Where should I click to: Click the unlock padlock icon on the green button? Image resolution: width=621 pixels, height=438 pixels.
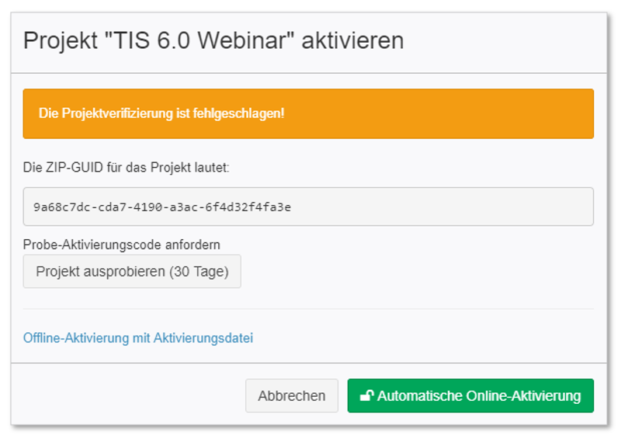[x=366, y=395]
